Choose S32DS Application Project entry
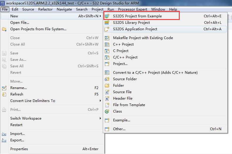Image resolution: width=232 pixels, height=154 pixels. point(165,29)
